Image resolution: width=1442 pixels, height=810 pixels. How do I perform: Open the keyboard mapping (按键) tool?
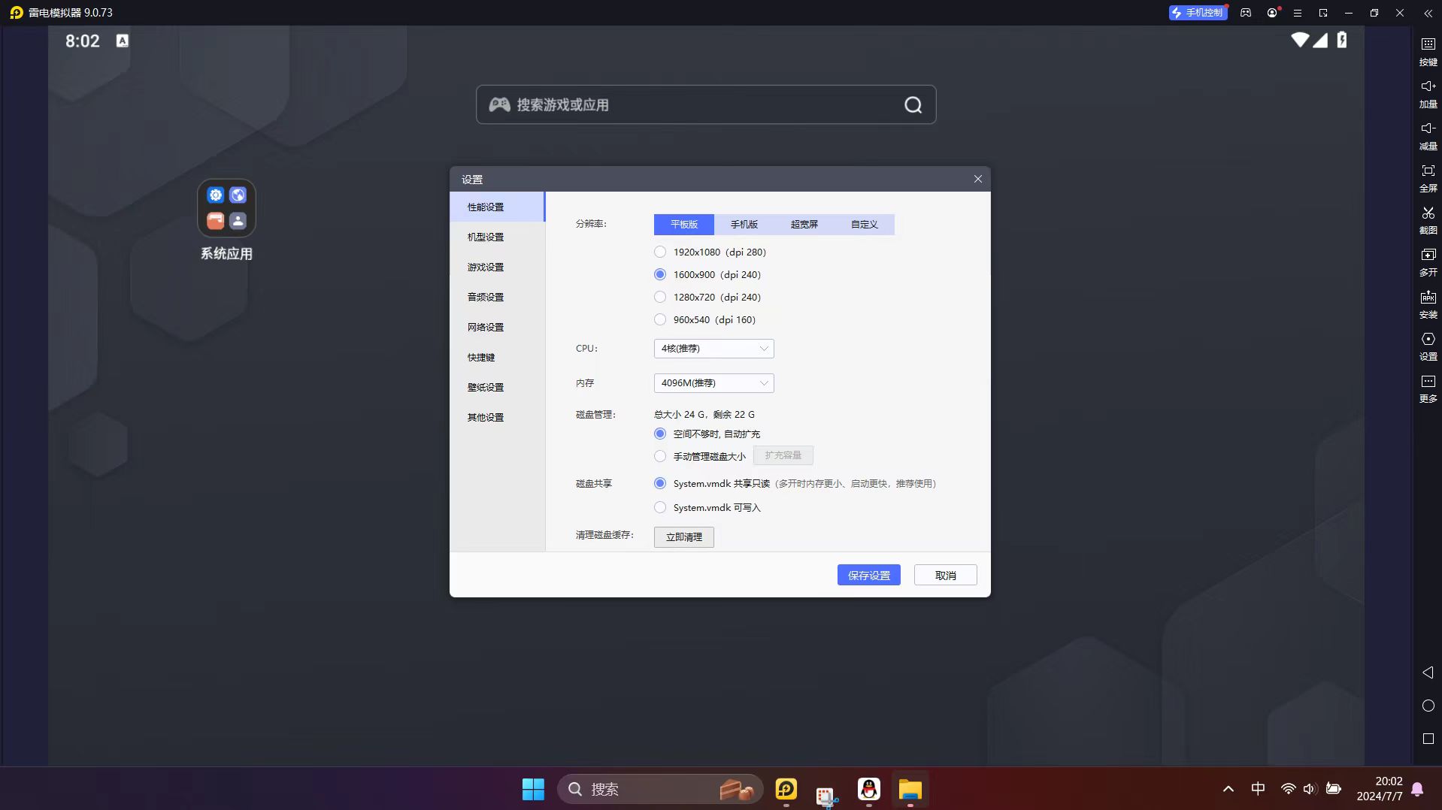[x=1428, y=45]
